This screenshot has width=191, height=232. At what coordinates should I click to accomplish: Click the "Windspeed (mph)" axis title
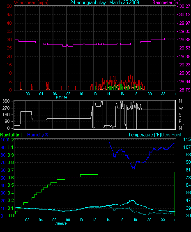(31, 2)
